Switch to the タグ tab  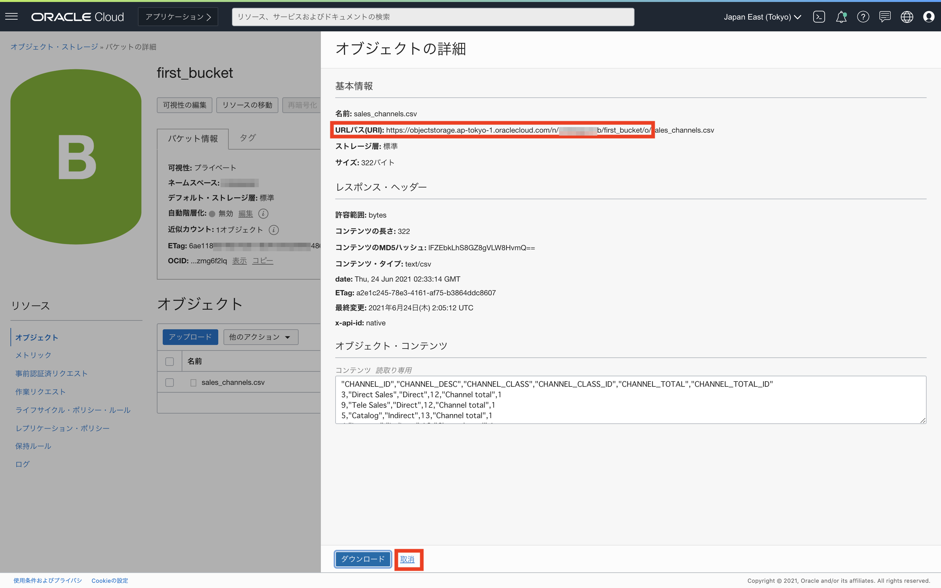click(248, 138)
